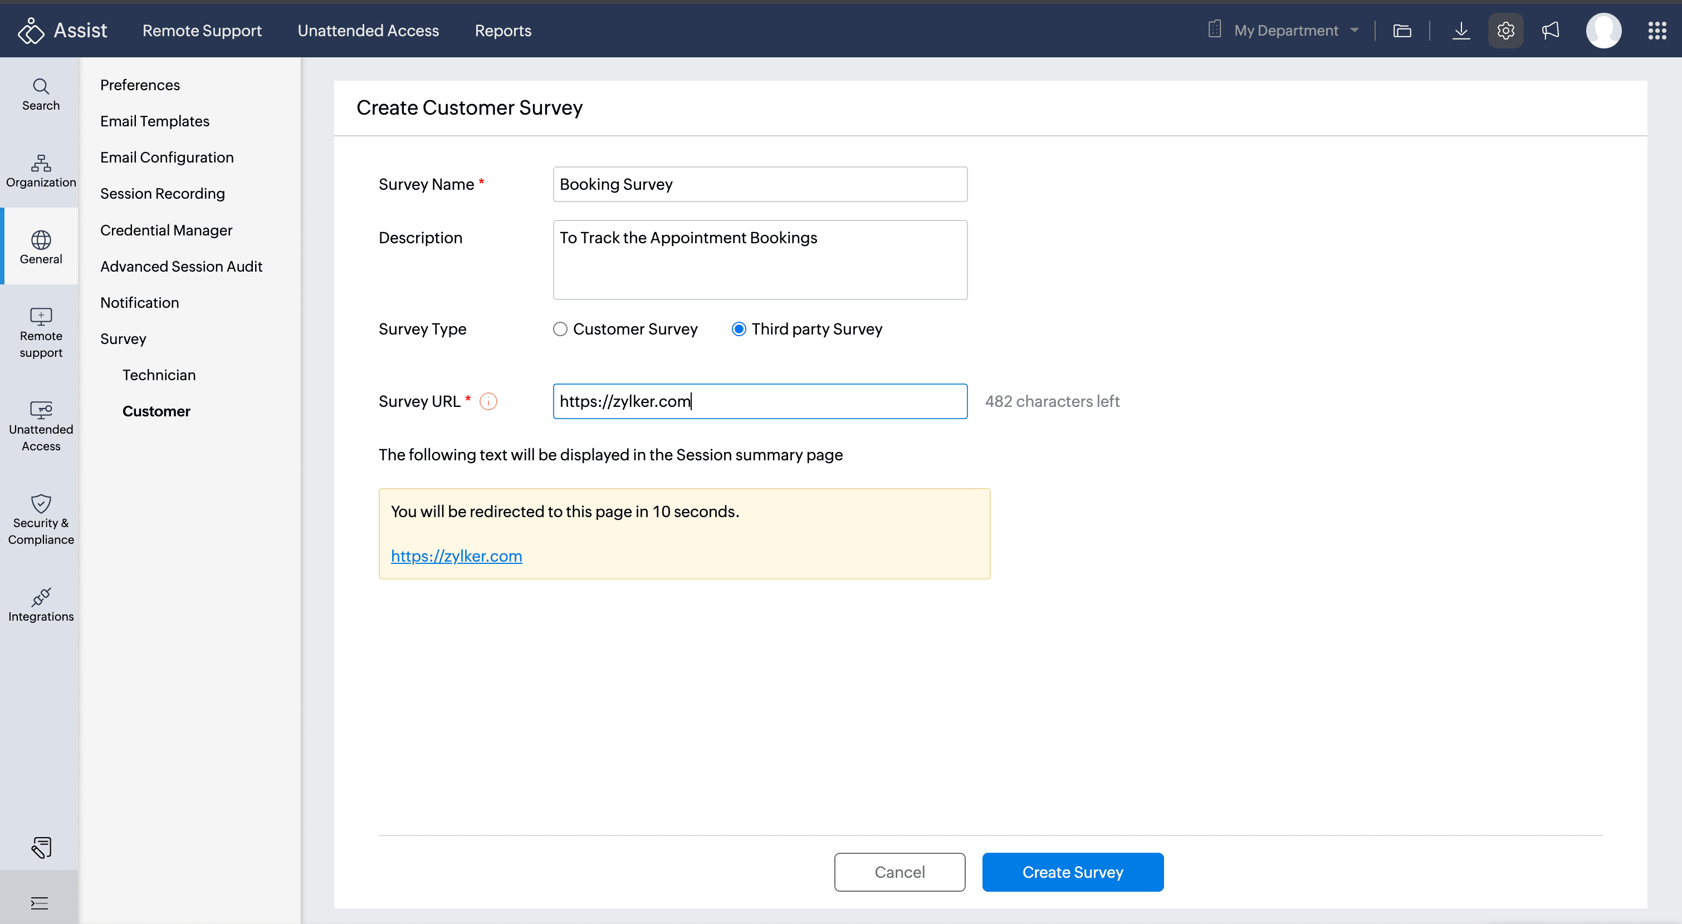1682x924 pixels.
Task: Open Integrations in the sidebar
Action: tap(41, 604)
